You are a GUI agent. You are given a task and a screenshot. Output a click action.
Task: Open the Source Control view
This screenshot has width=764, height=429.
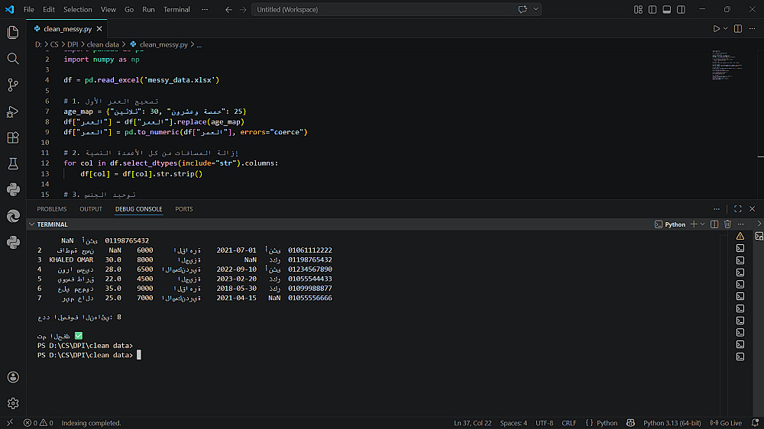12,85
